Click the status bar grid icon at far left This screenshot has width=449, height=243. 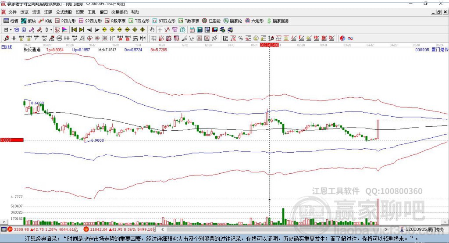(x=4, y=229)
